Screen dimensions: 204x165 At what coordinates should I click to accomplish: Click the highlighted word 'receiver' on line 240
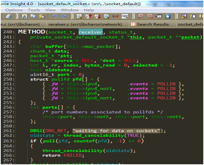pos(91,32)
